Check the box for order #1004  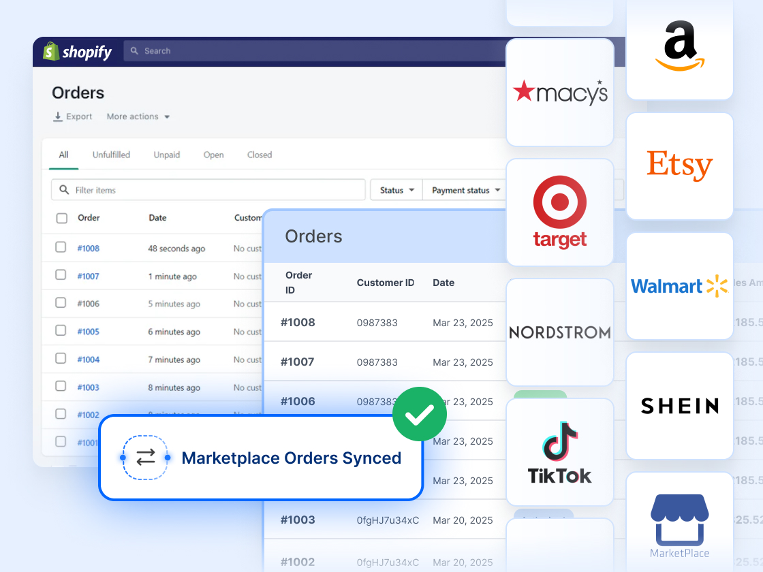coord(61,358)
